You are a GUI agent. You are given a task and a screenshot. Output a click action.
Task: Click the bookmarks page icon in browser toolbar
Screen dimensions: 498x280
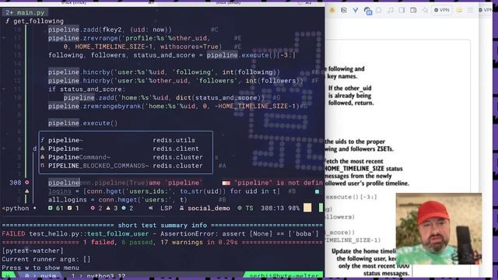pyautogui.click(x=379, y=10)
